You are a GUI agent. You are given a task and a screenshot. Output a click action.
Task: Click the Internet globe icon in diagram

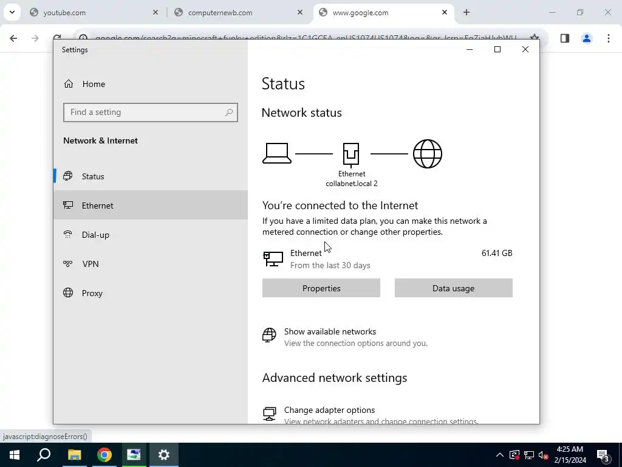click(x=427, y=154)
